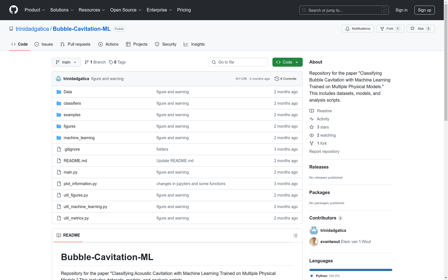Expand the Solutions menu
Viewport: 448px width, 280px height.
pos(62,10)
